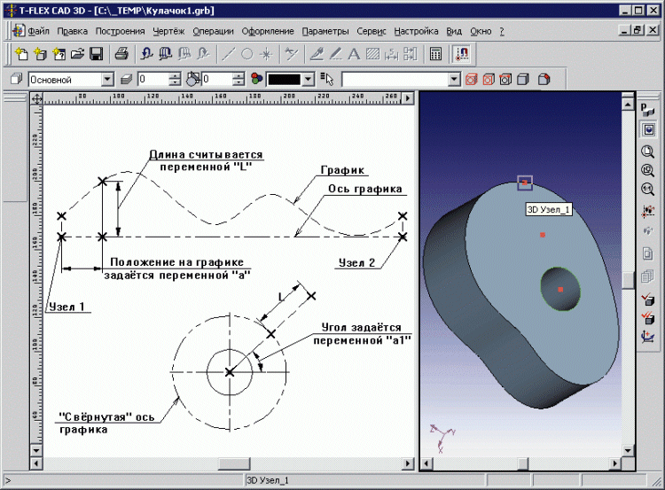Select the circle construction tool
This screenshot has height=490, width=665.
246,54
